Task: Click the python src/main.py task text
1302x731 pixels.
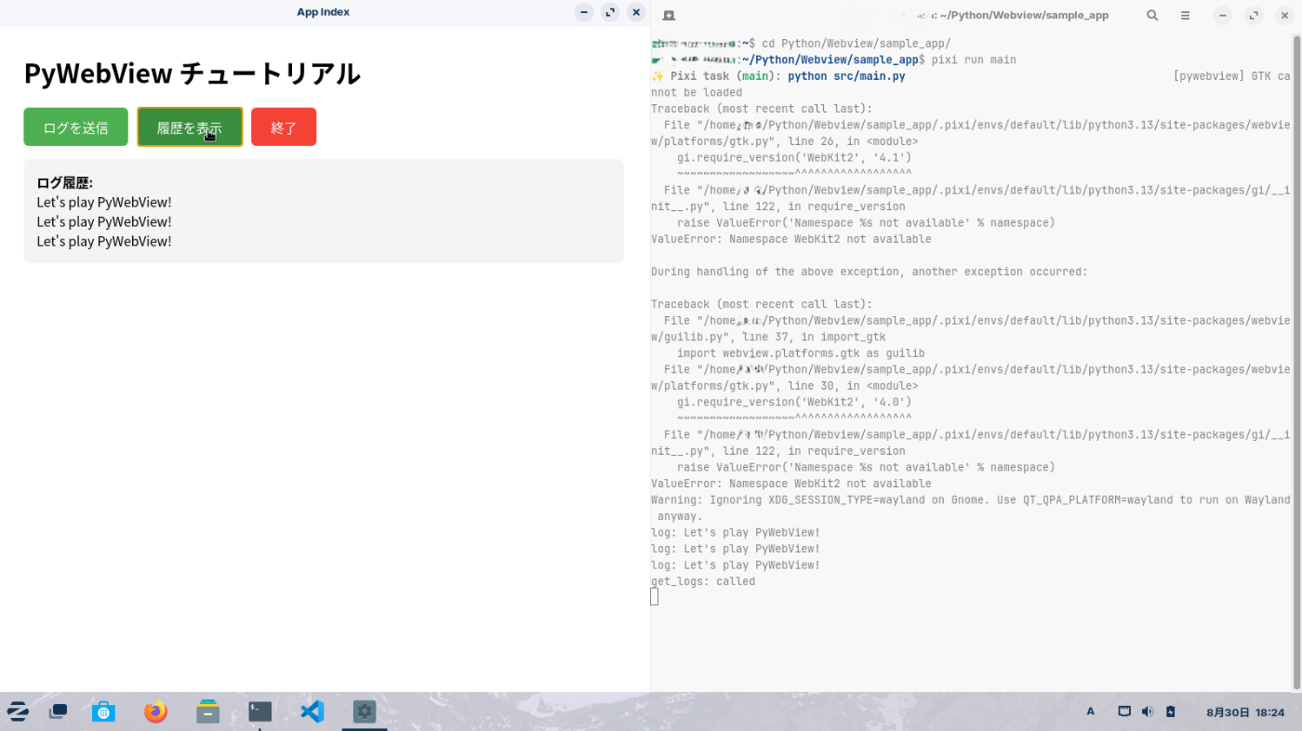Action: (x=846, y=76)
